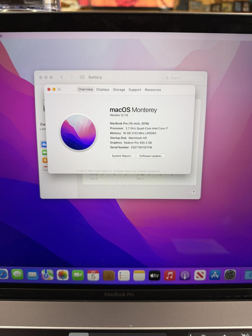Show all preferences grid icon
Viewport: 252px width, 336px height.
point(82,77)
